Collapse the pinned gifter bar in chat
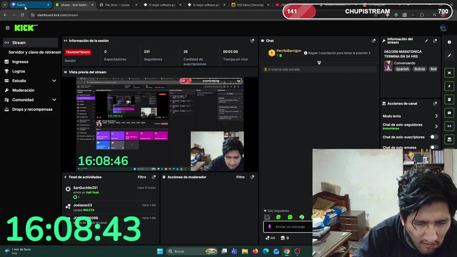The height and width of the screenshot is (257, 457). (x=319, y=63)
